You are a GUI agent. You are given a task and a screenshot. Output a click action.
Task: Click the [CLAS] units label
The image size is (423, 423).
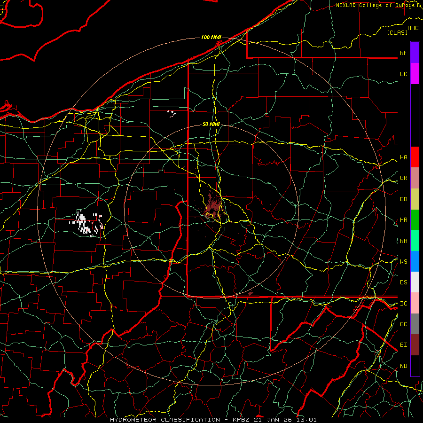point(397,32)
